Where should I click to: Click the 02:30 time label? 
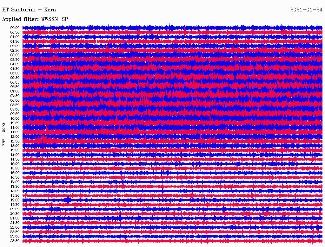15,50
